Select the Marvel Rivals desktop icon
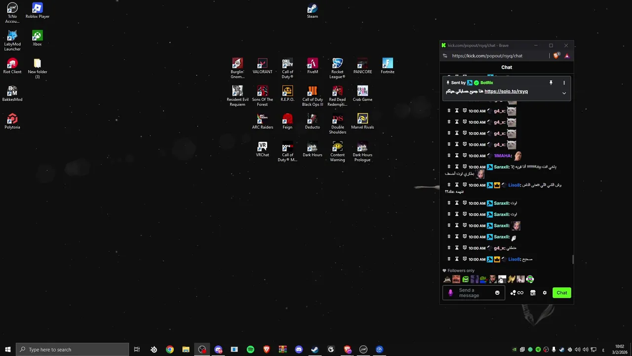This screenshot has height=356, width=632. [x=362, y=122]
